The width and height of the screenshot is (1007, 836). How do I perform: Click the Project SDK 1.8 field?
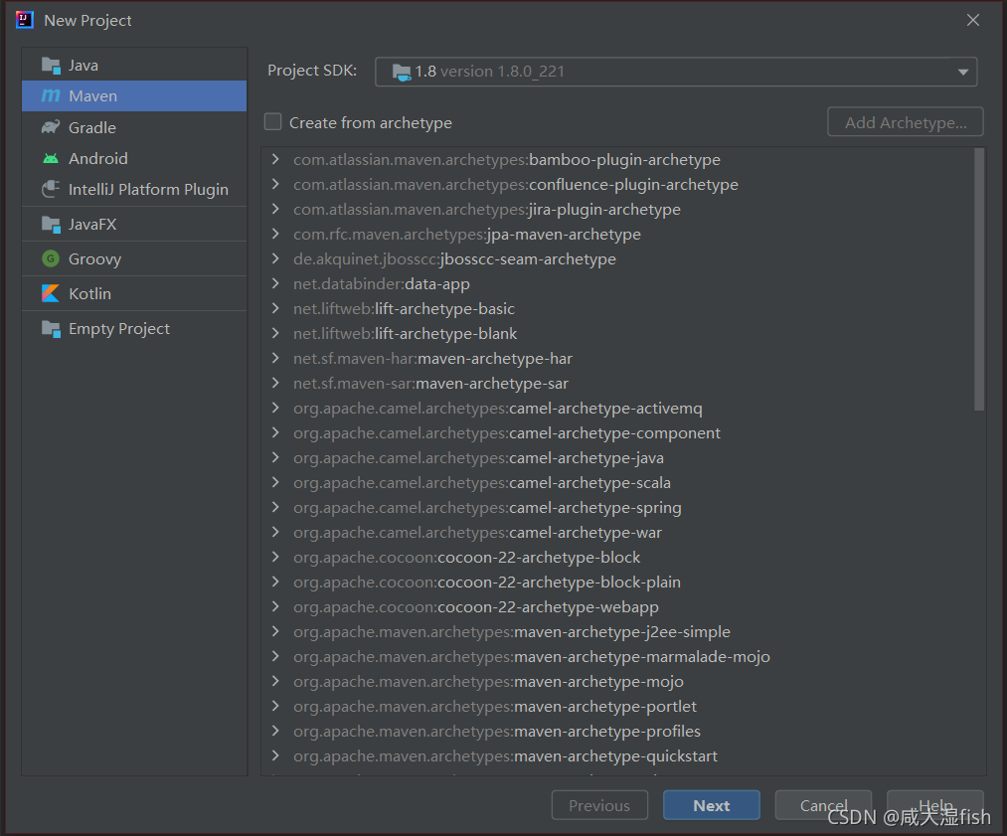(x=676, y=72)
